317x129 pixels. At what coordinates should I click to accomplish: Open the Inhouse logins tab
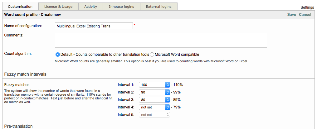(121, 7)
